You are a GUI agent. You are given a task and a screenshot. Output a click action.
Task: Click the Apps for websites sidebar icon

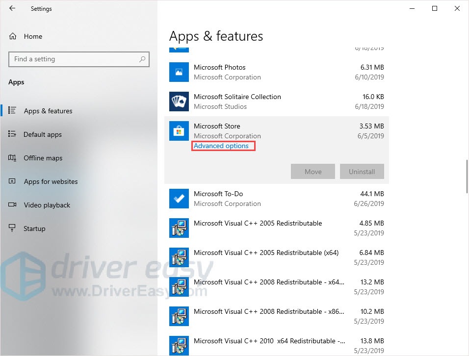[12, 181]
